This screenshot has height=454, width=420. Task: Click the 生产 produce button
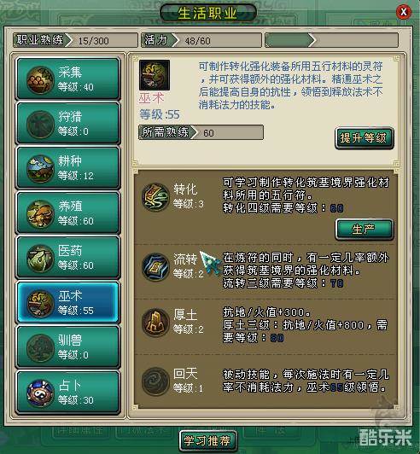[x=365, y=230]
